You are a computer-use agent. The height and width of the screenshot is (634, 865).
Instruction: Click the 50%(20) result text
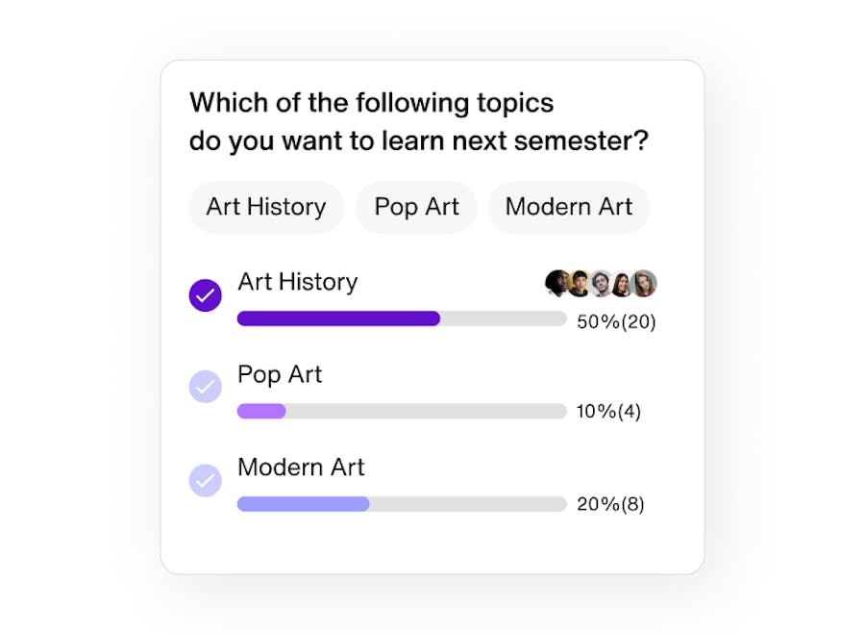pyautogui.click(x=616, y=321)
